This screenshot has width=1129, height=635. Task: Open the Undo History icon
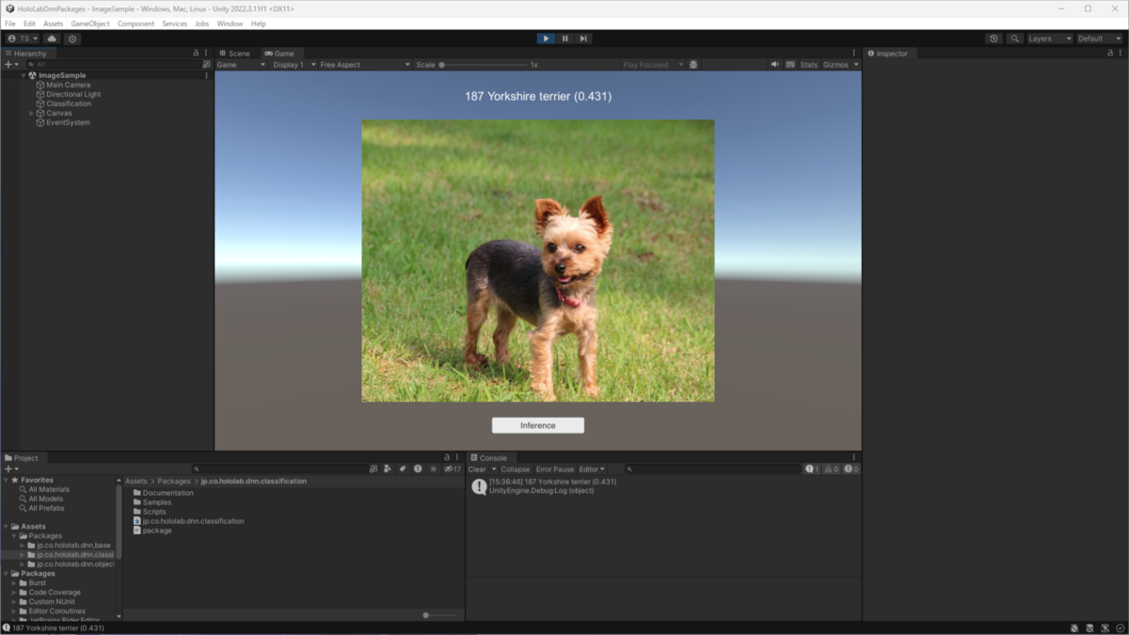[994, 39]
